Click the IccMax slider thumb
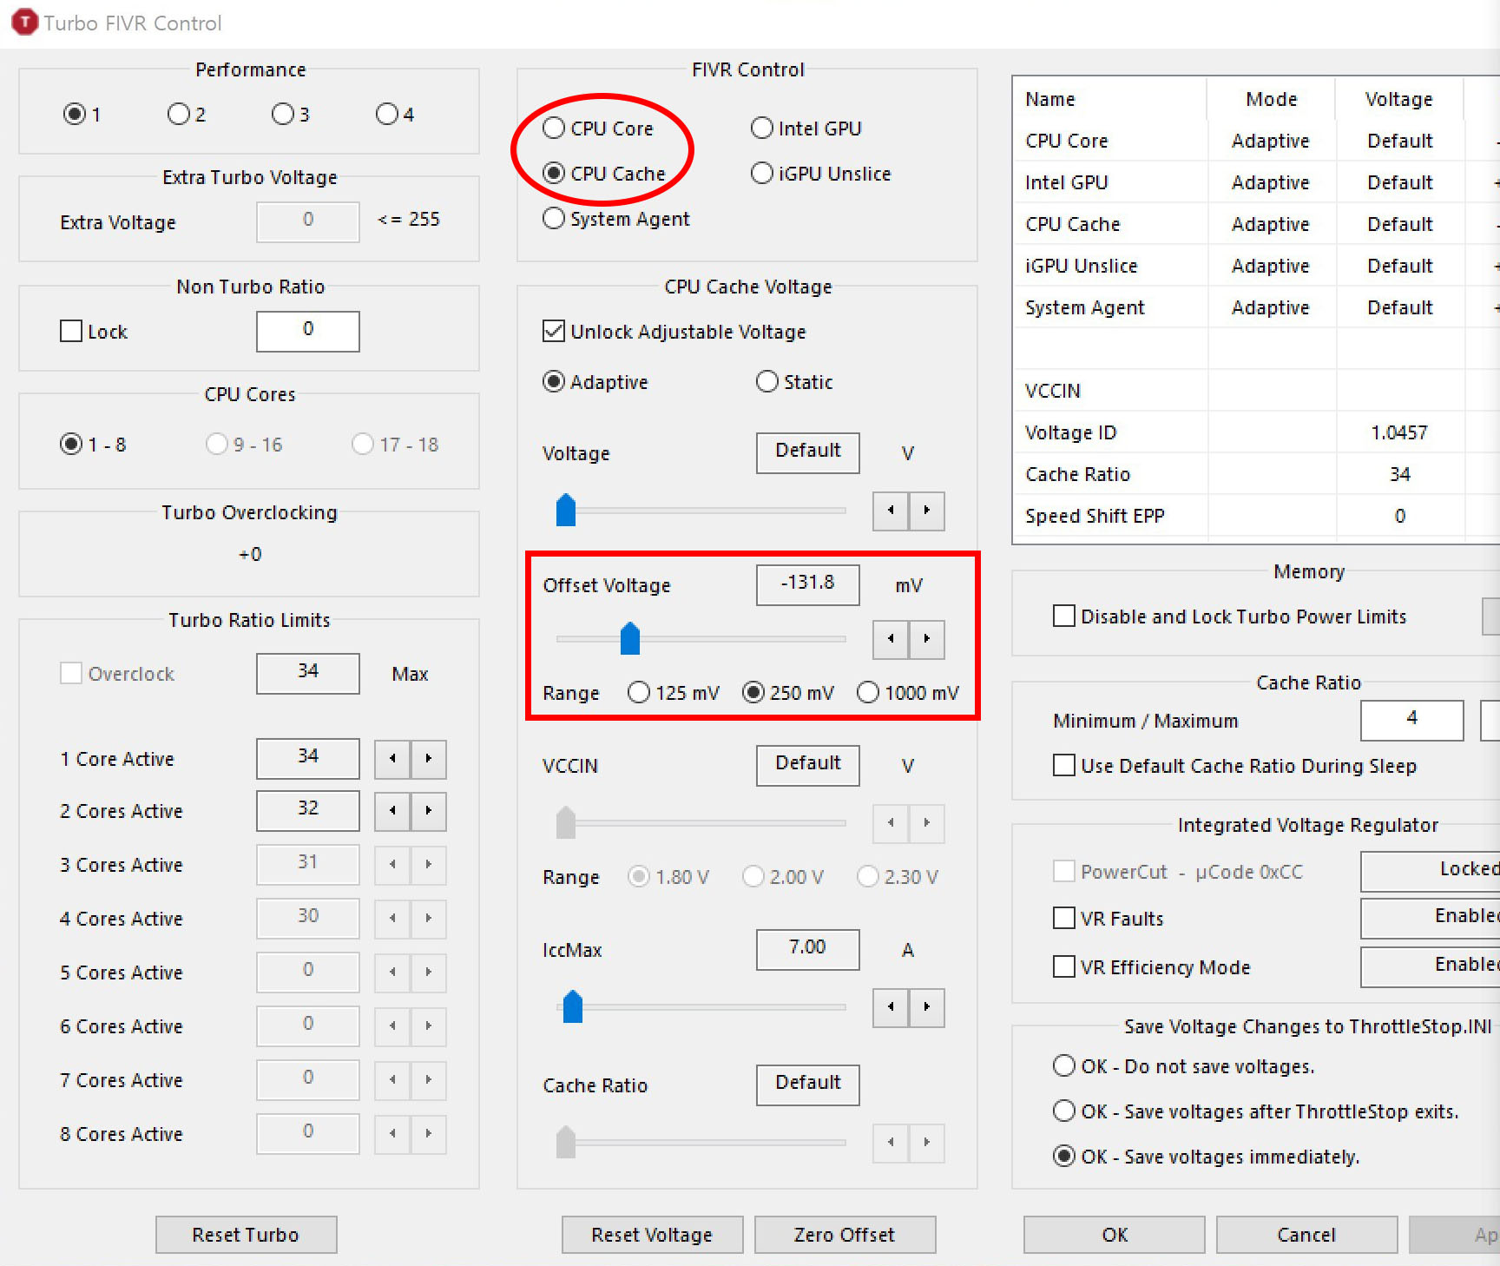 573,1007
